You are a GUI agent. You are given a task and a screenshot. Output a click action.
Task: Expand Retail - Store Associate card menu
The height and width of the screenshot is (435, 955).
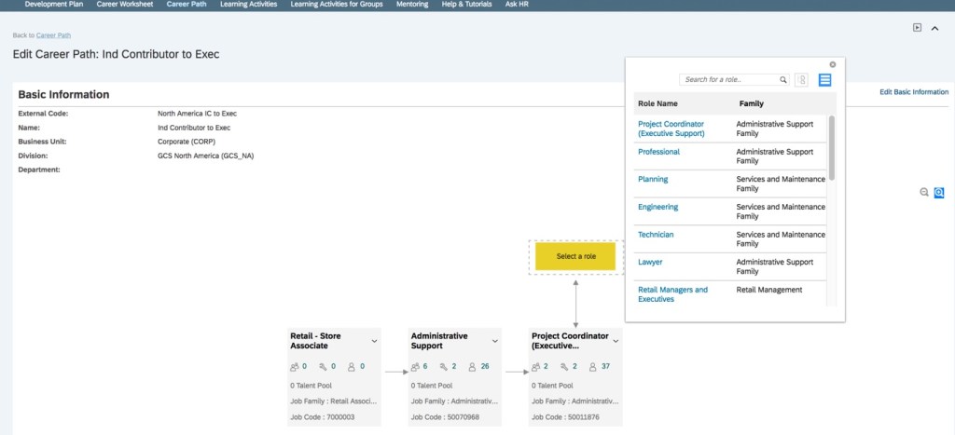tap(374, 341)
